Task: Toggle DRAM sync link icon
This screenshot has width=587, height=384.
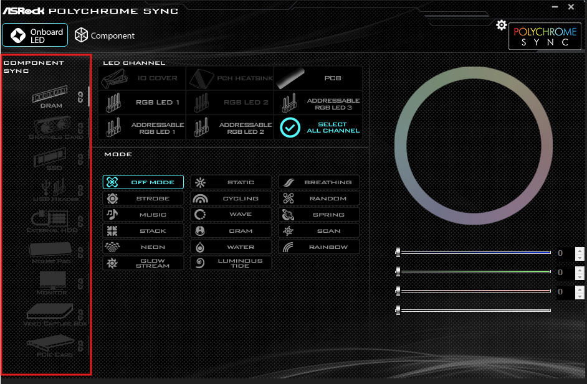Action: point(80,97)
